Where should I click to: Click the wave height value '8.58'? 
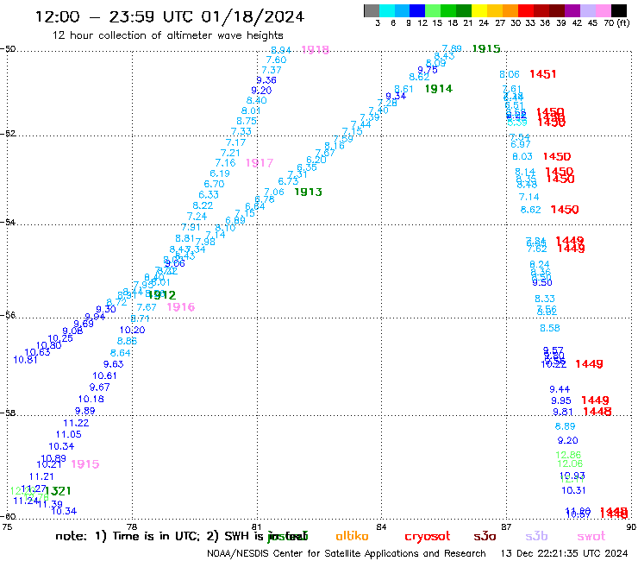(x=550, y=328)
